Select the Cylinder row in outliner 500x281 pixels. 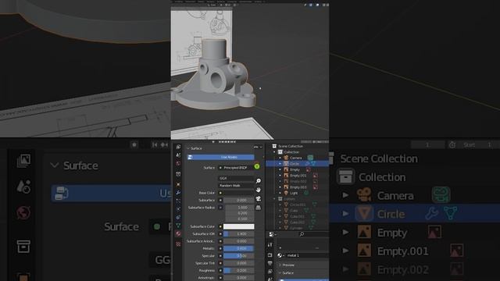(295, 228)
